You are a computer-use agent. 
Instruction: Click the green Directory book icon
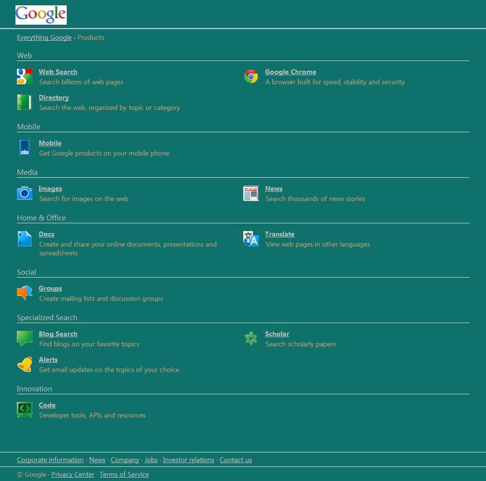pyautogui.click(x=25, y=102)
